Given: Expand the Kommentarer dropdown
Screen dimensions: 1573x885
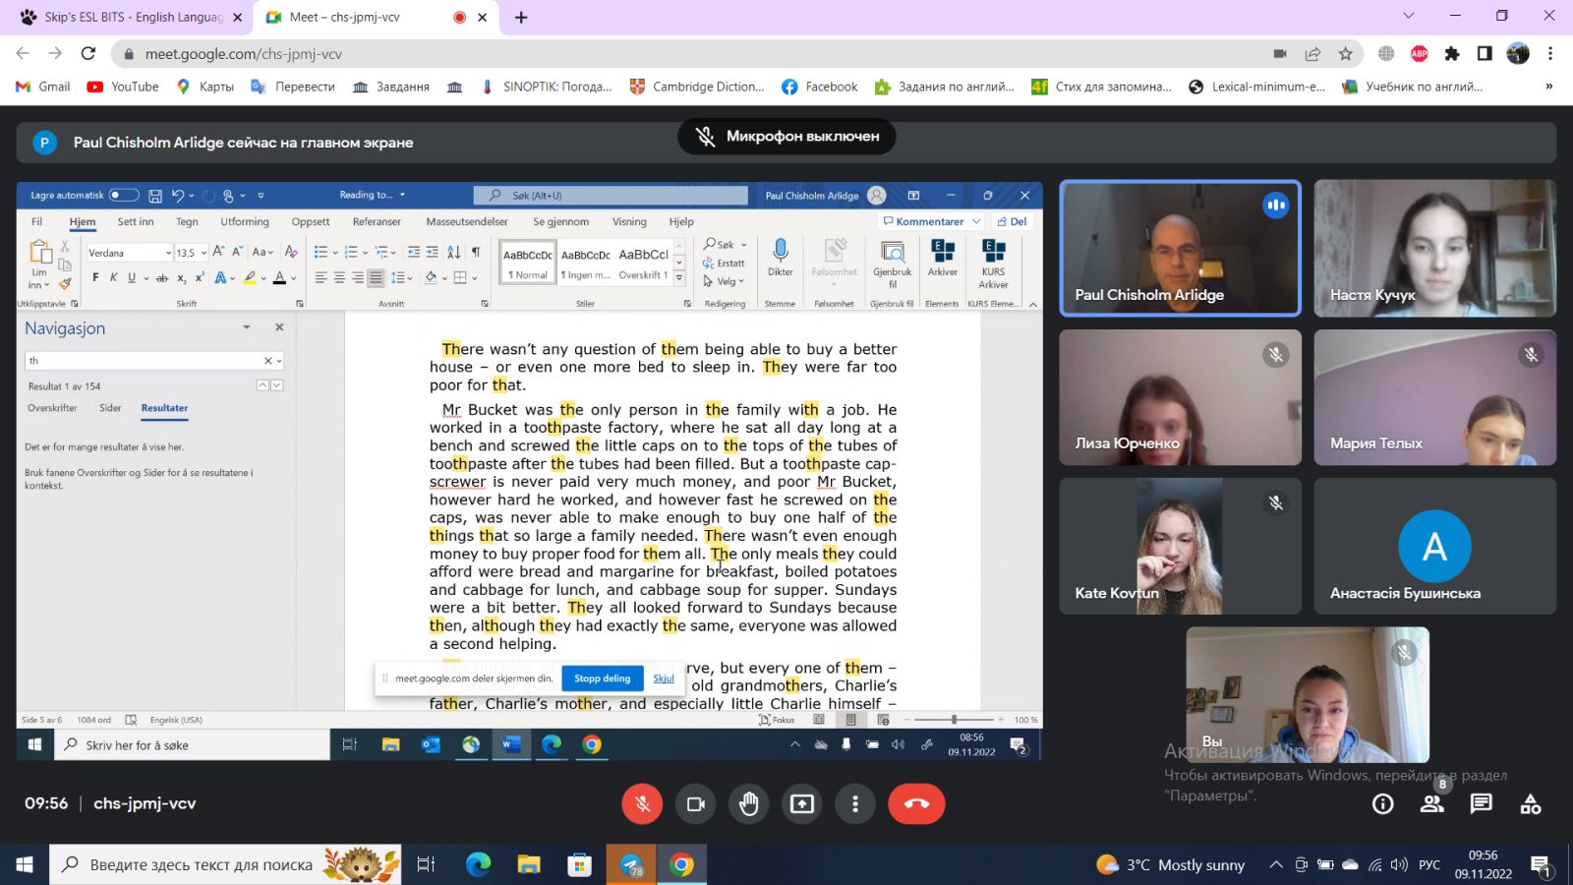Looking at the screenshot, I should coord(976,222).
